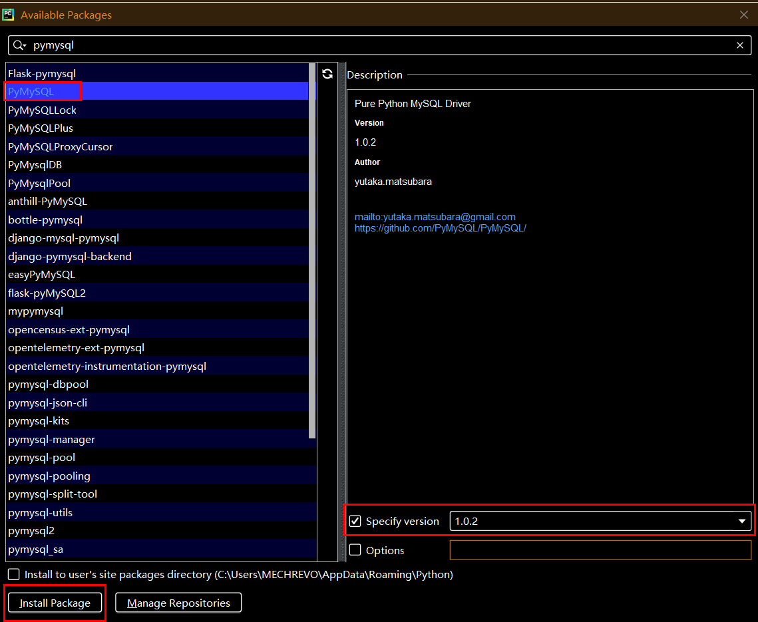Select pymysql-dbpool package
This screenshot has width=758, height=622.
(157, 385)
